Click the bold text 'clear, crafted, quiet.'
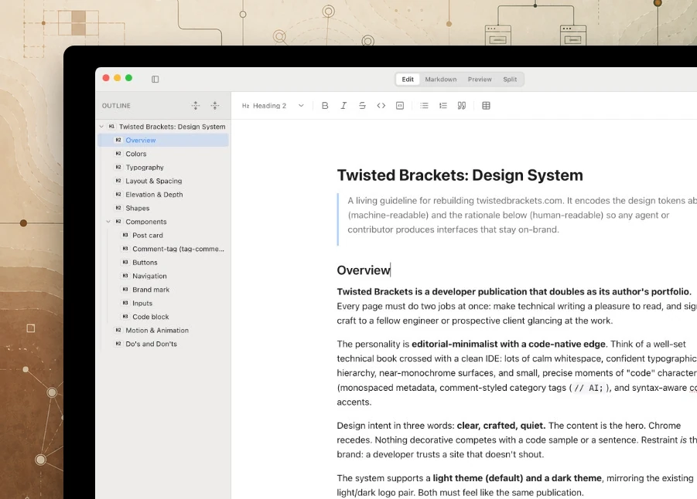This screenshot has height=499, width=697. (501, 426)
